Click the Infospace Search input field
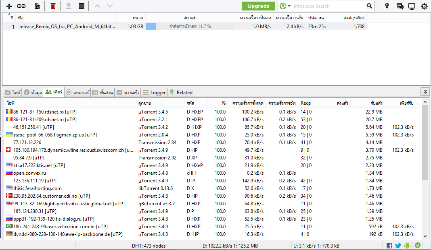 (329, 6)
